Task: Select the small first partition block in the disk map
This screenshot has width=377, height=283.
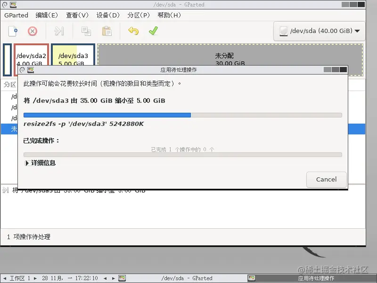Action: (x=7, y=60)
